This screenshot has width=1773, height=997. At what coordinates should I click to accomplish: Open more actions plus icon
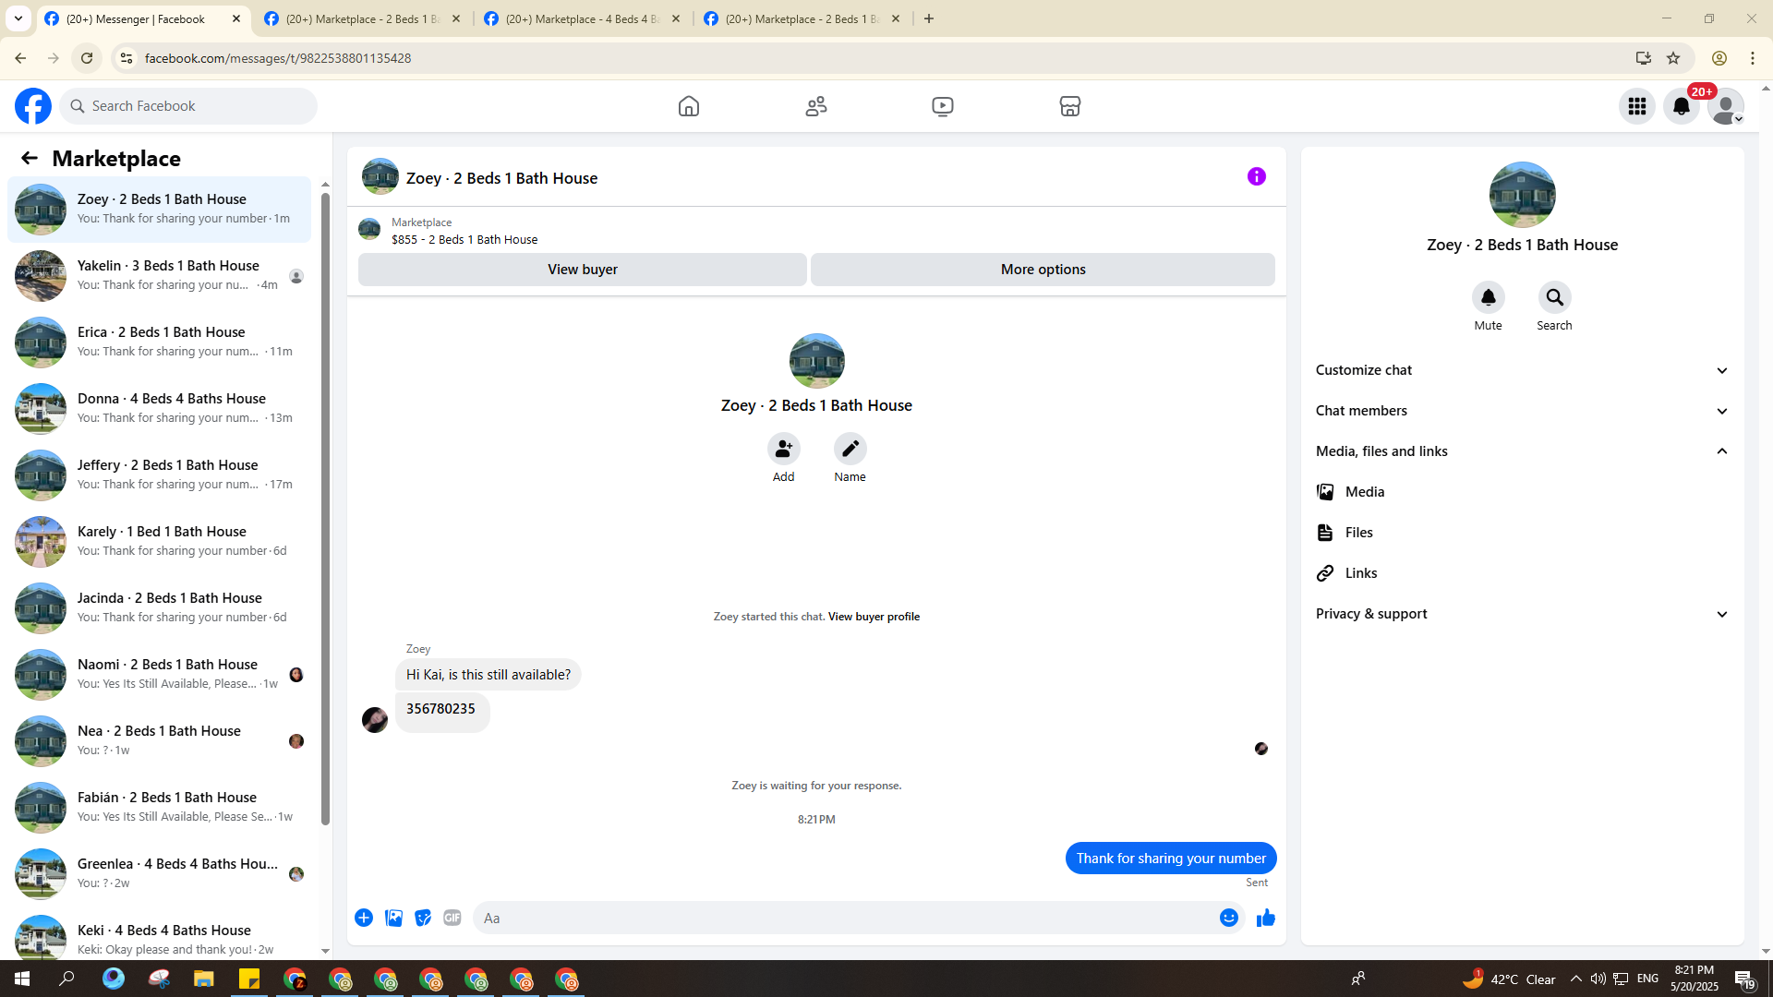[x=364, y=918]
